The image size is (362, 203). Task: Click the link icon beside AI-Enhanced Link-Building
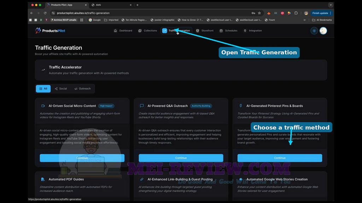pos(142,179)
